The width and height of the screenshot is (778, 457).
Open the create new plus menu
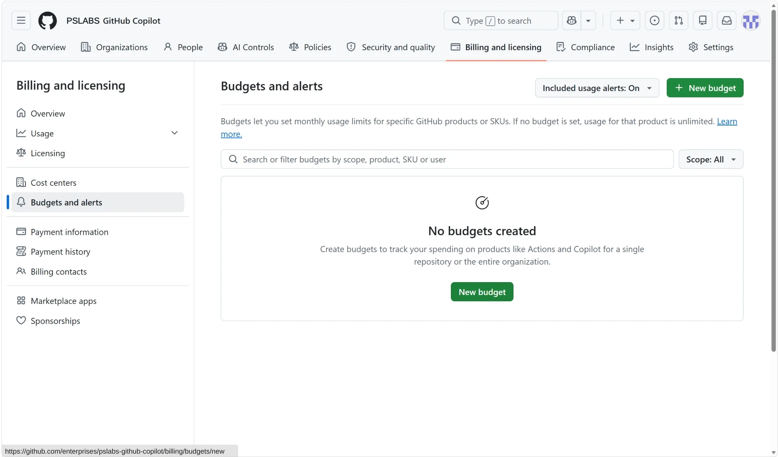click(x=625, y=21)
